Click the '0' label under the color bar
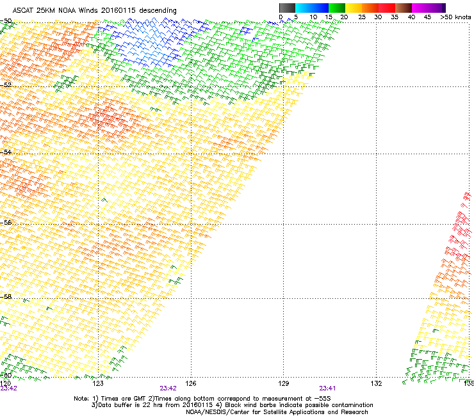The image size is (474, 416). [281, 17]
